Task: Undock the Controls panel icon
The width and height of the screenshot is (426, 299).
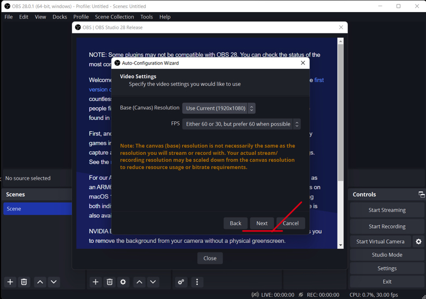Action: pyautogui.click(x=422, y=195)
